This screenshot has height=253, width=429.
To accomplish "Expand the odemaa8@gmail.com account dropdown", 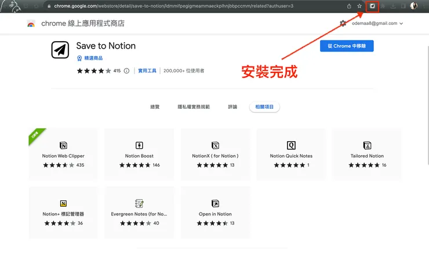I will coord(401,24).
